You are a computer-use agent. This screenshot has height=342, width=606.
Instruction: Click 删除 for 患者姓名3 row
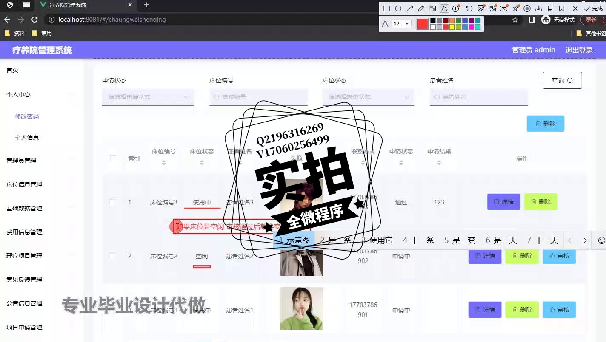pyautogui.click(x=541, y=202)
